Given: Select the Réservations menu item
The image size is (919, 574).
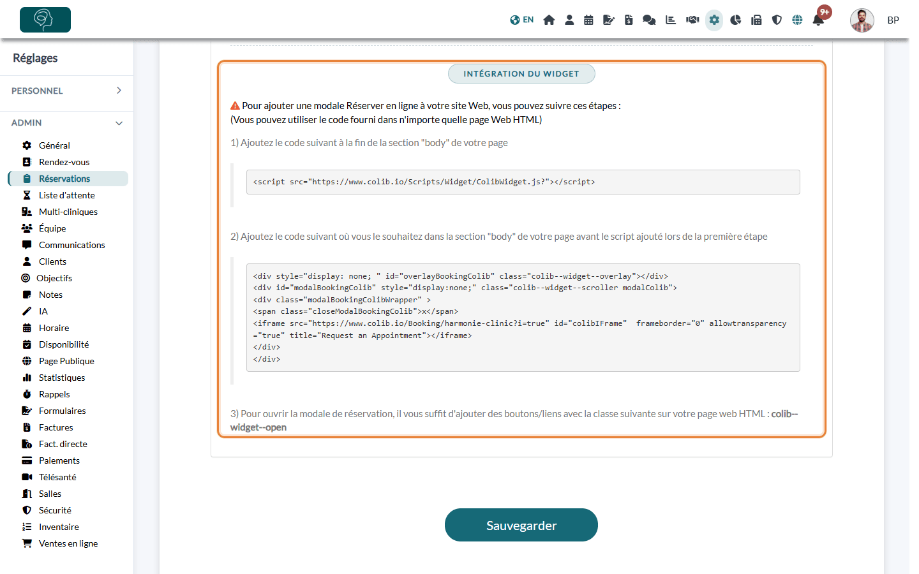Looking at the screenshot, I should click(68, 179).
